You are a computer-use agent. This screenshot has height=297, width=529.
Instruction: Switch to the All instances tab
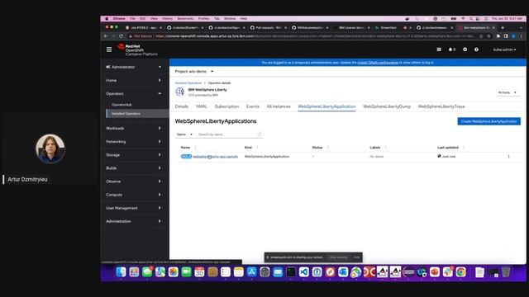279,106
